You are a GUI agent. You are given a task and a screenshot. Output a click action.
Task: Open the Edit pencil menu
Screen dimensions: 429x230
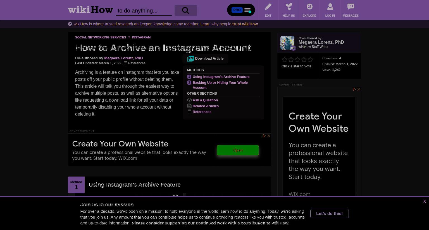pyautogui.click(x=268, y=10)
